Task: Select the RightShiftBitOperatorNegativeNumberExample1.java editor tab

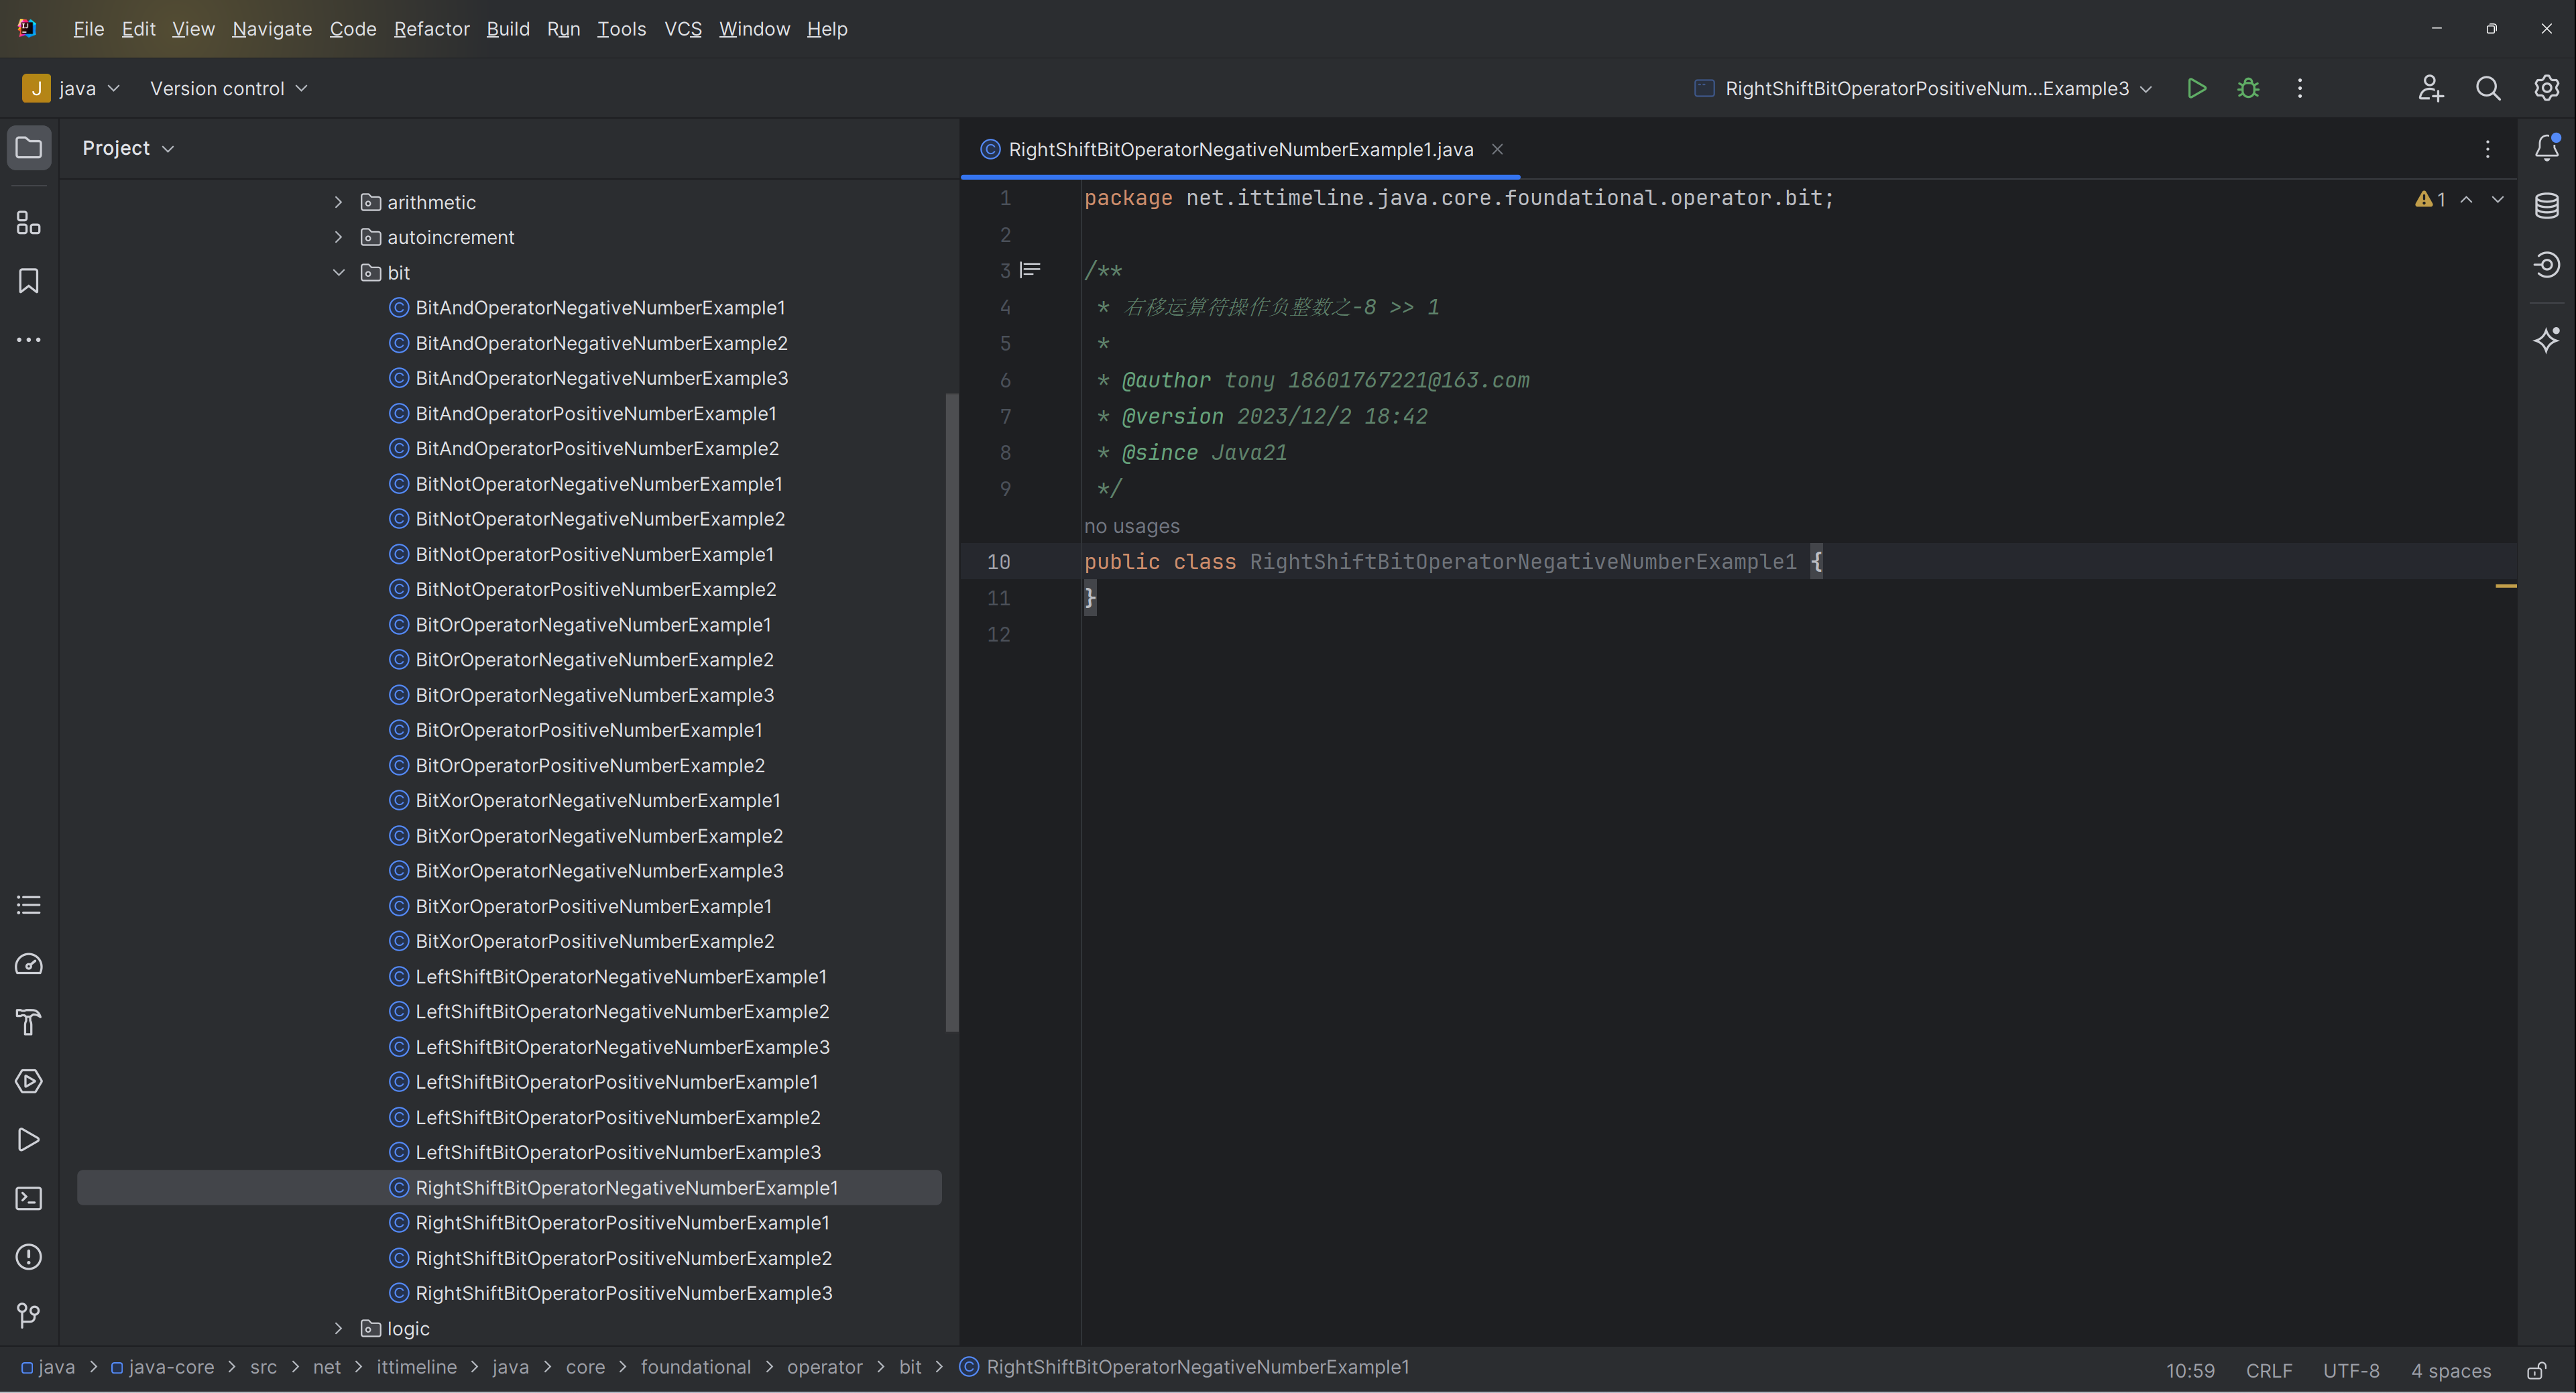Action: (x=1240, y=149)
